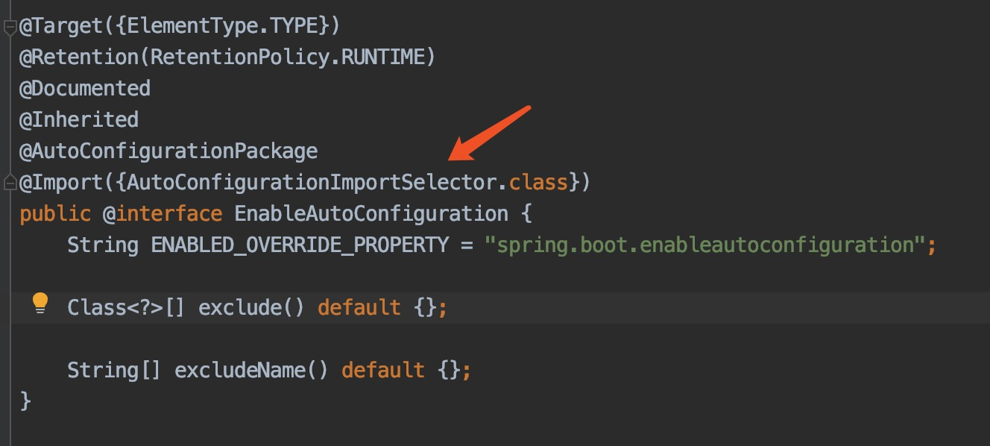The image size is (990, 446).
Task: Click the public keyword on the interface declaration
Action: point(55,213)
